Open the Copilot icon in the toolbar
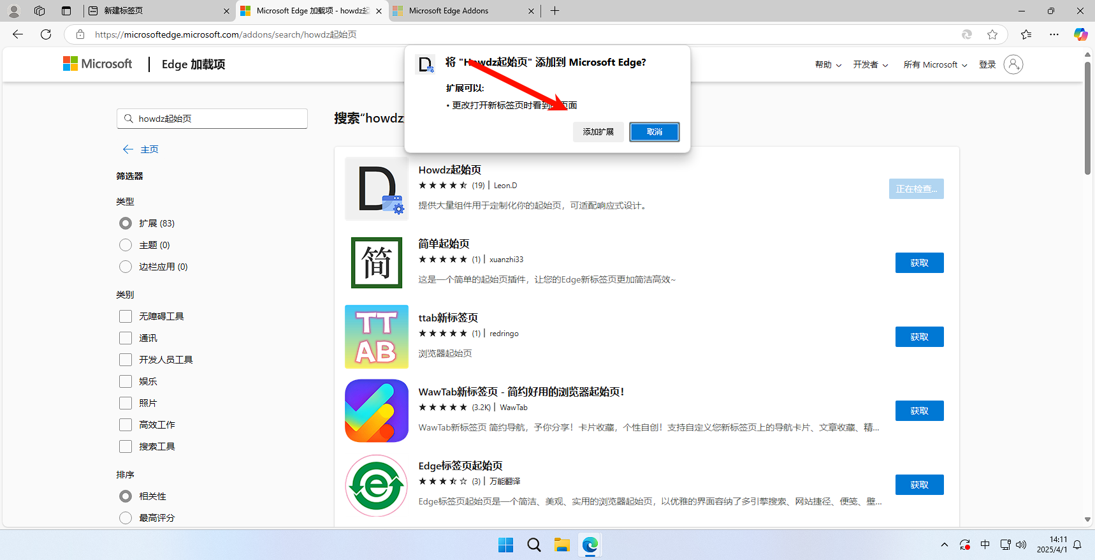1095x560 pixels. click(x=1080, y=34)
